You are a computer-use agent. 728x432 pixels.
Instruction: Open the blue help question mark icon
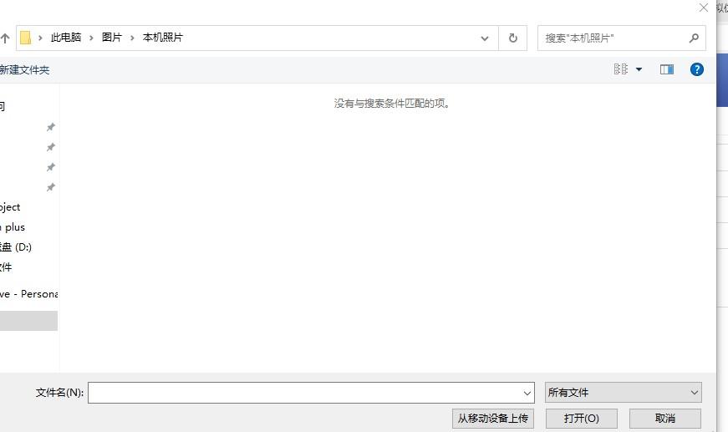pos(696,69)
